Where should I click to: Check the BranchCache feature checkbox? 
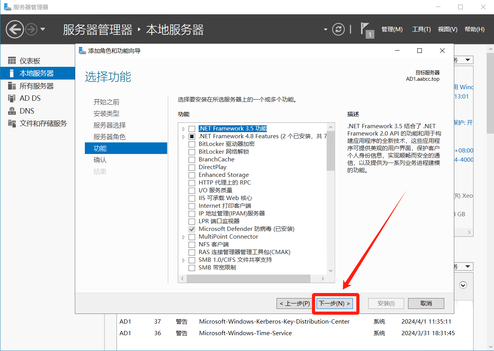pos(192,159)
